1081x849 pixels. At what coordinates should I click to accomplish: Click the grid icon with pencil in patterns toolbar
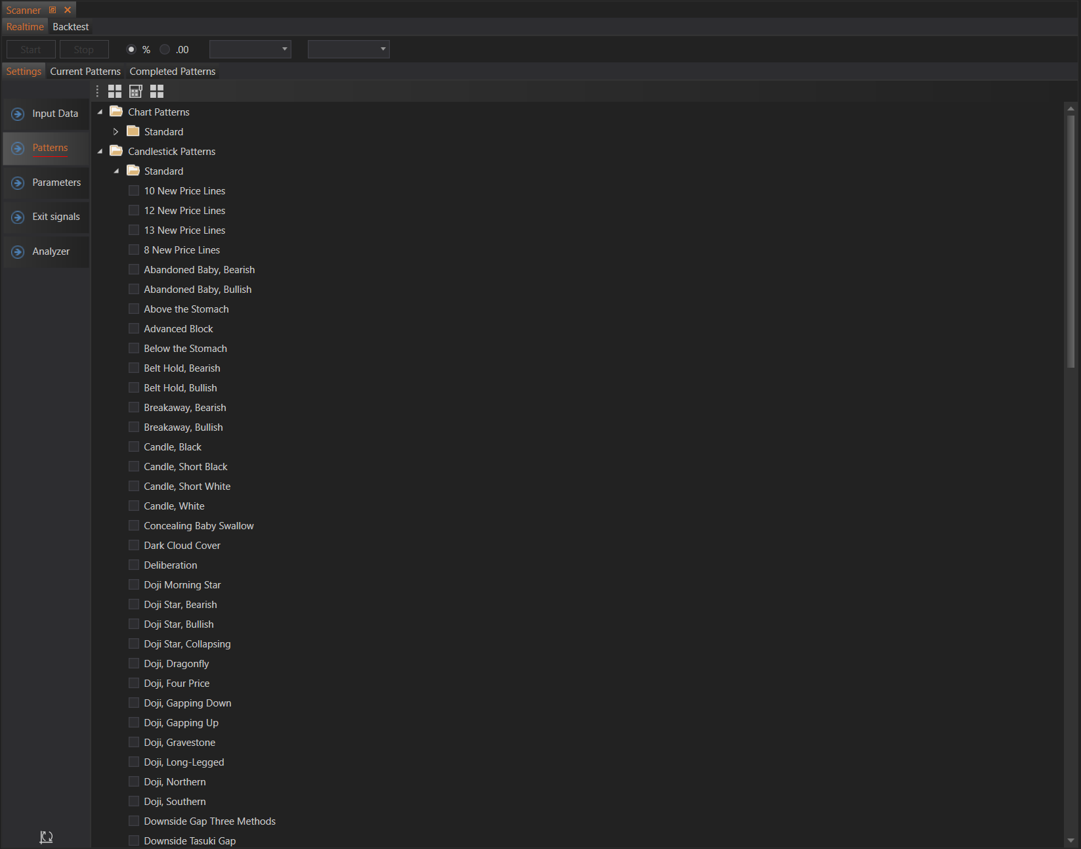click(x=136, y=91)
